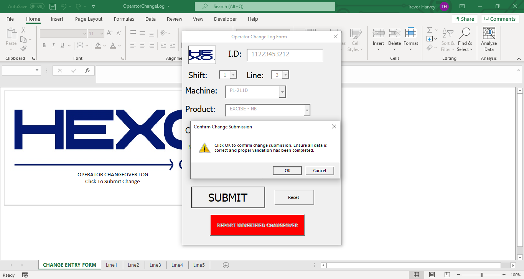Open Analyze Data in Analysis group

tap(489, 39)
